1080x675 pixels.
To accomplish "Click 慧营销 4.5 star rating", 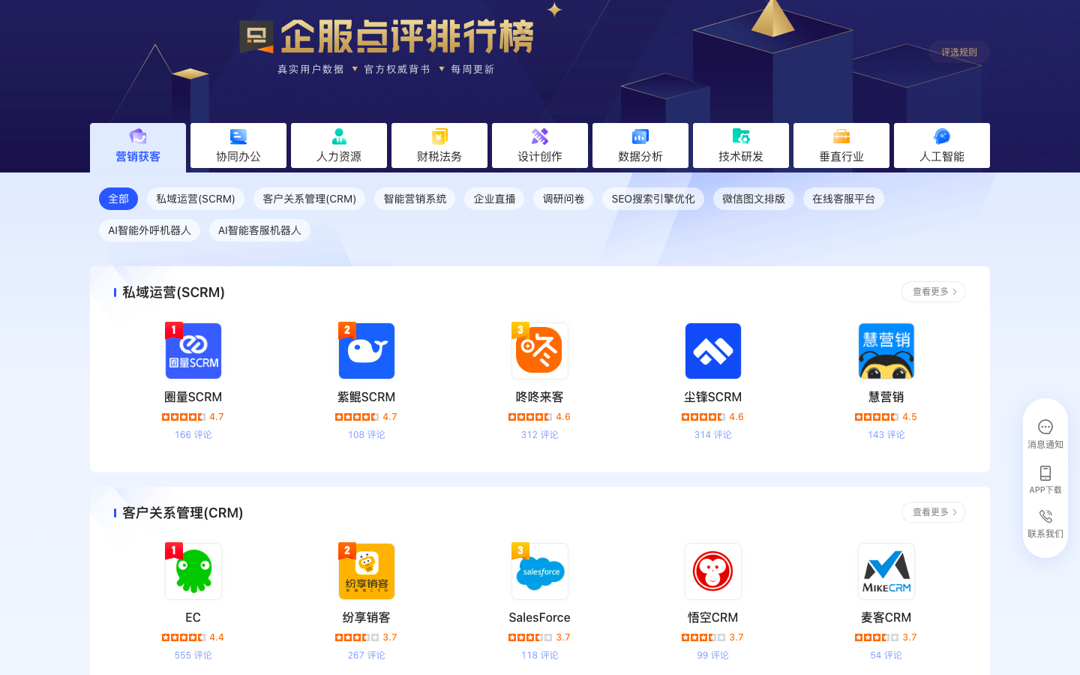I will click(886, 417).
